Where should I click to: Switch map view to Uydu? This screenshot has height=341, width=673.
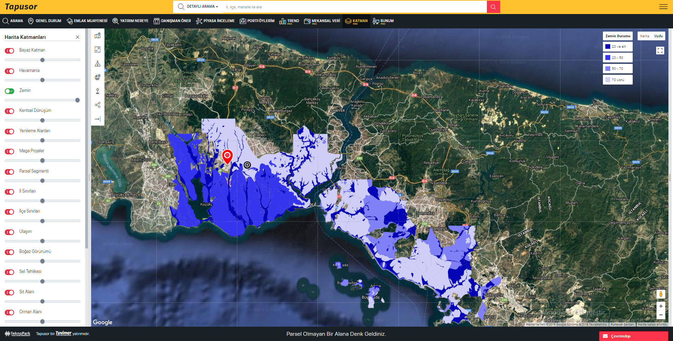659,36
